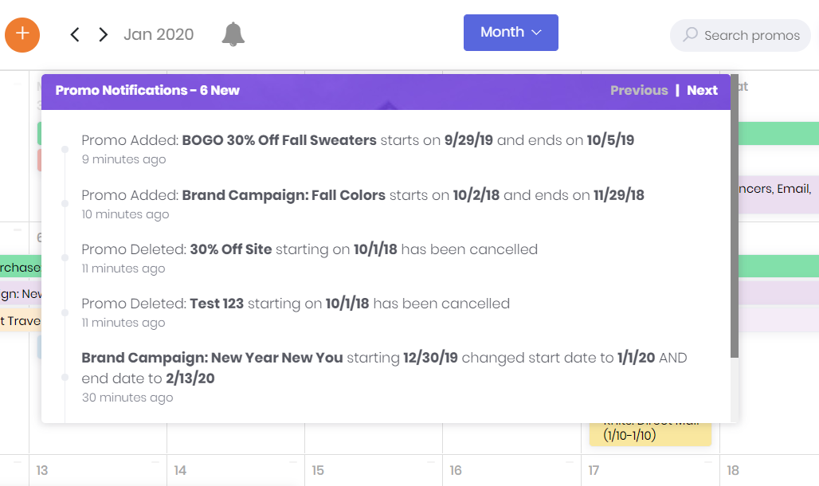This screenshot has width=819, height=486.
Task: Open the Month view dropdown
Action: pos(511,33)
